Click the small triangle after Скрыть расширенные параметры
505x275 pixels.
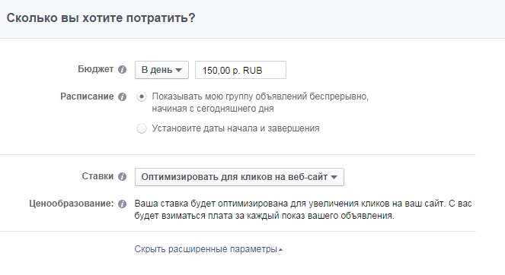pyautogui.click(x=280, y=250)
